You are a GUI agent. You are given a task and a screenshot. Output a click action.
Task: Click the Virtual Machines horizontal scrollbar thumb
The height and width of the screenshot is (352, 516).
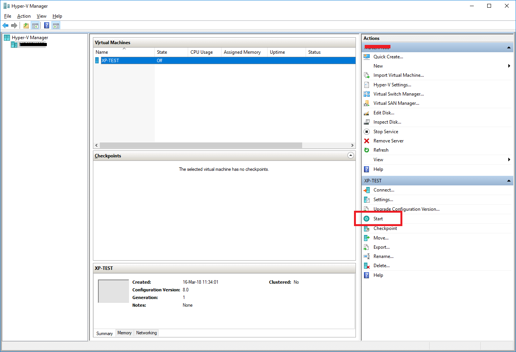tap(201, 145)
